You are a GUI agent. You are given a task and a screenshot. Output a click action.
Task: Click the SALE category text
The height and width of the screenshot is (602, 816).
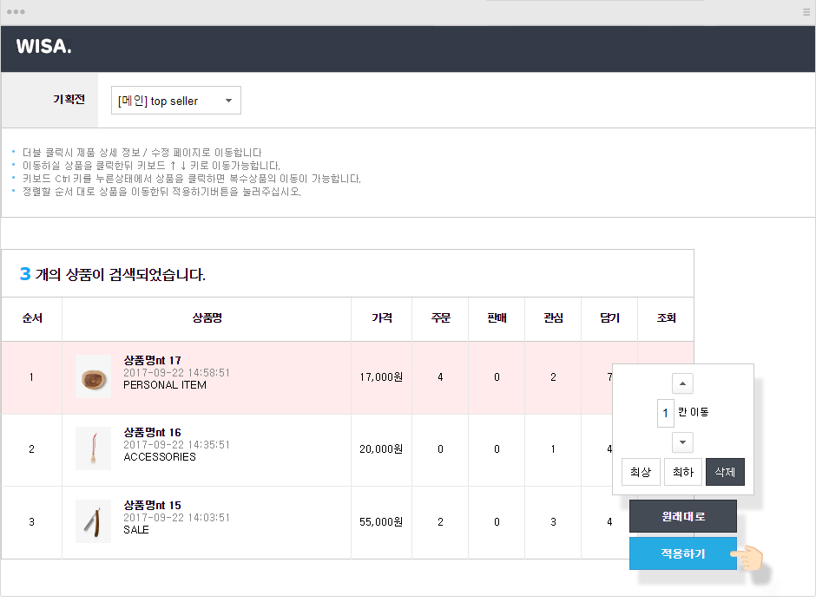(x=136, y=530)
